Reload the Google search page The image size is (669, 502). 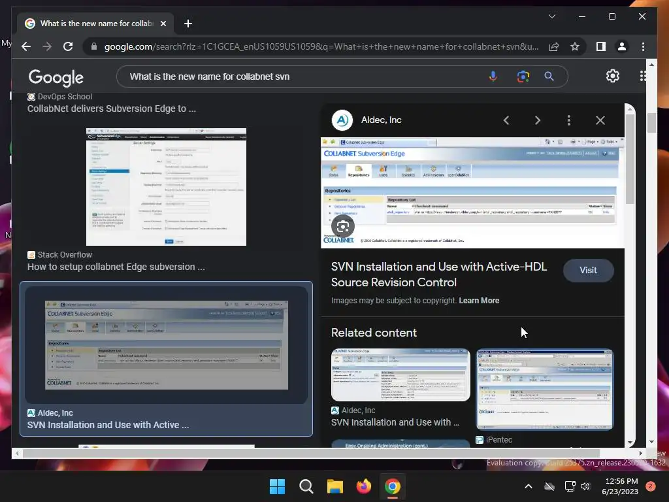tap(68, 46)
